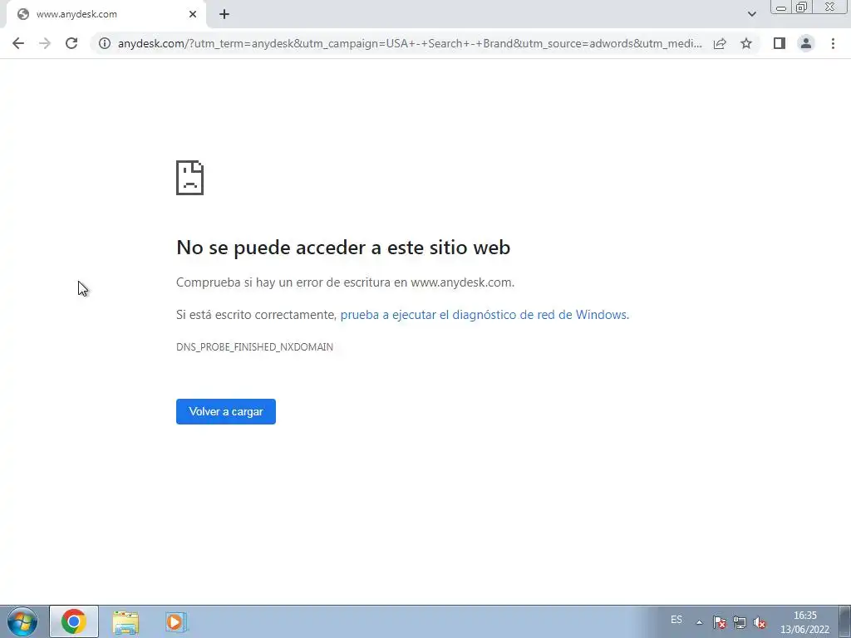Reload the page with the refresh icon
The image size is (851, 638).
[x=71, y=43]
